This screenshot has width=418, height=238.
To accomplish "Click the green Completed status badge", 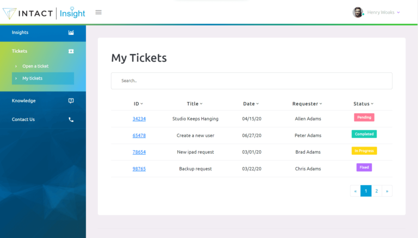I will tap(364, 134).
